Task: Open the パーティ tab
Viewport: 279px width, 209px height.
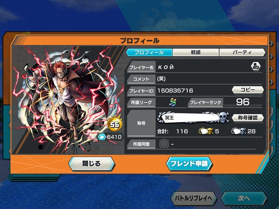Action: pos(242,53)
